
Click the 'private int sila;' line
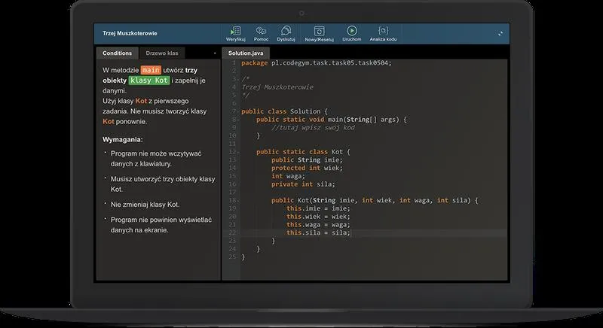tap(303, 184)
